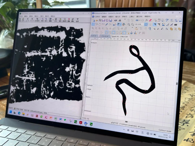Select the blue pencil draw tool

click(106, 25)
